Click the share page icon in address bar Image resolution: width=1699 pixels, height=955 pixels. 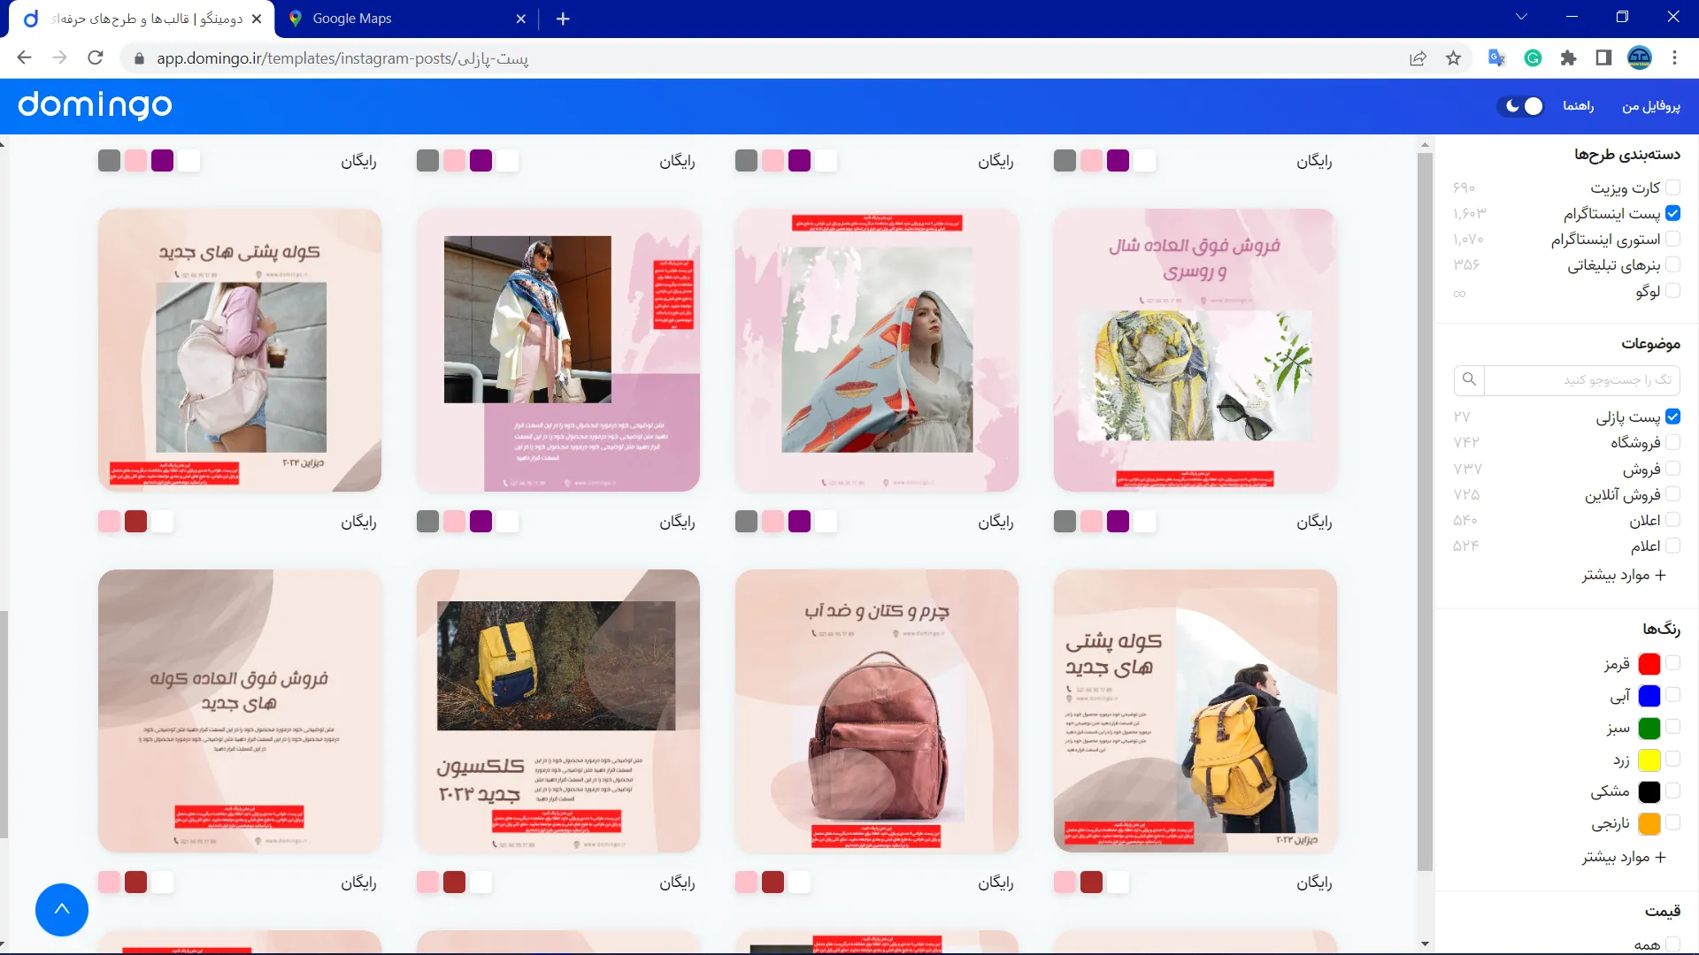coord(1418,58)
